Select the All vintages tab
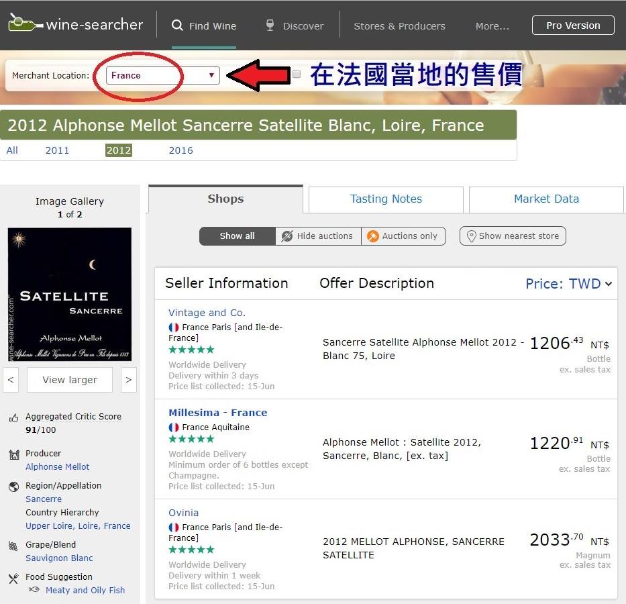The height and width of the screenshot is (604, 626). point(12,150)
